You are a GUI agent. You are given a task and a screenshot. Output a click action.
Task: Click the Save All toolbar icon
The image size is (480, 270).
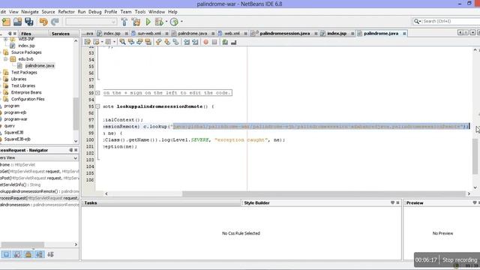click(x=29, y=22)
